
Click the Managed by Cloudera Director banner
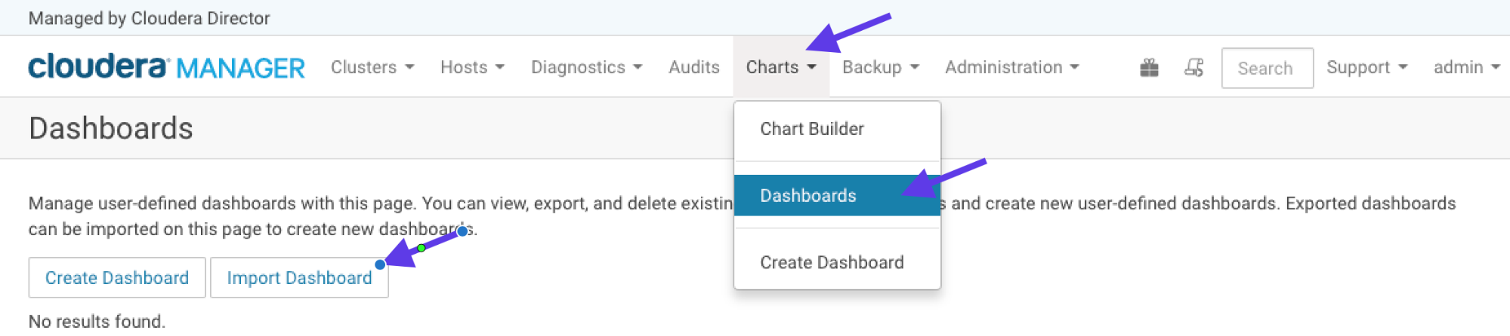click(149, 18)
